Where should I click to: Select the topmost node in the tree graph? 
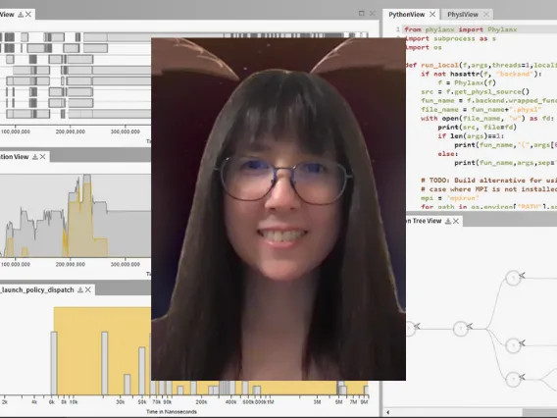pyautogui.click(x=513, y=278)
